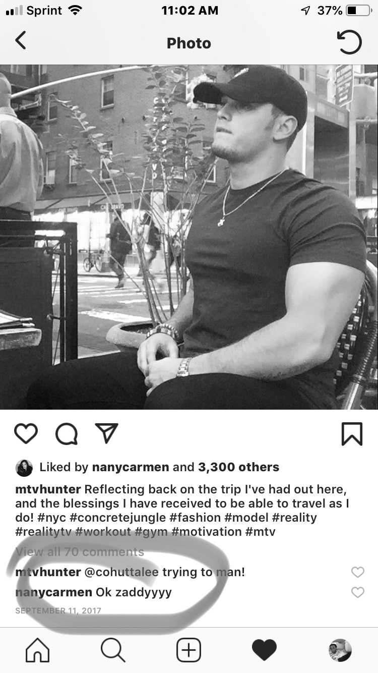
Task: Open profile tab avatar in bottom bar
Action: coord(340,650)
